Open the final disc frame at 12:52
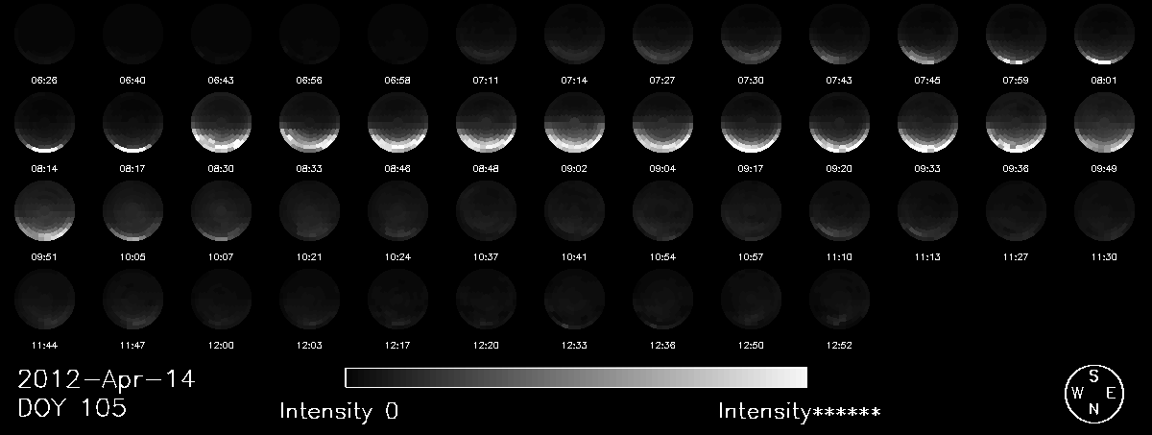Screen dimensions: 1152x435 click(x=840, y=301)
